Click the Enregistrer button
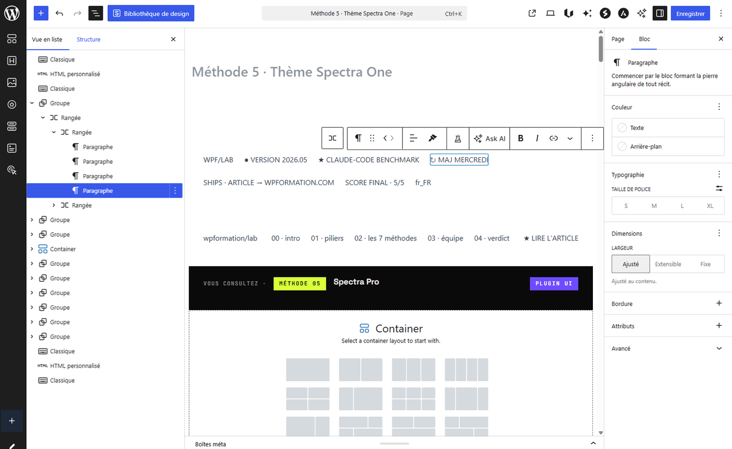Image resolution: width=732 pixels, height=449 pixels. tap(690, 14)
